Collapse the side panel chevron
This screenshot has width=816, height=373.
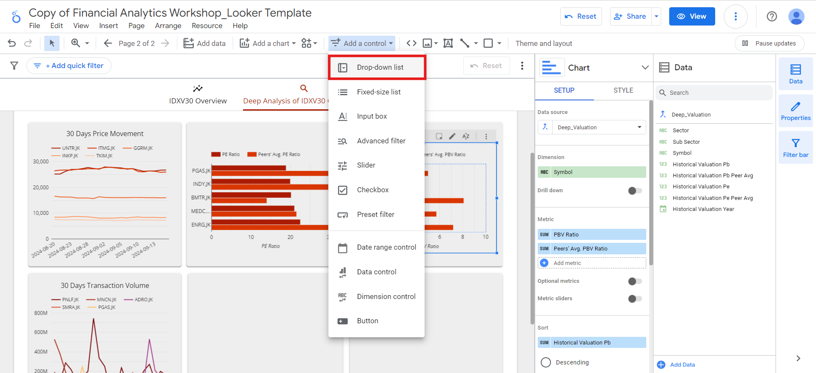pos(798,358)
